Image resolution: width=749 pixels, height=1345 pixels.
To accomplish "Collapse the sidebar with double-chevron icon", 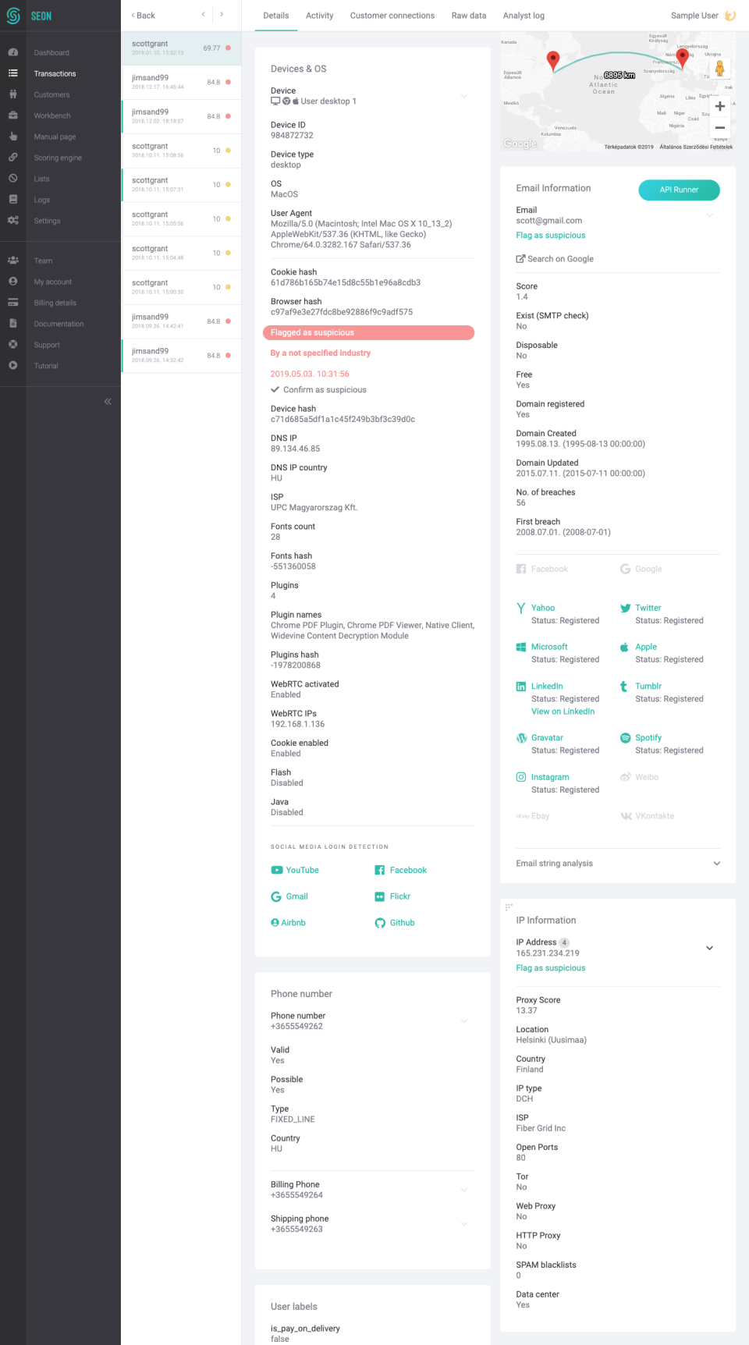I will point(108,401).
